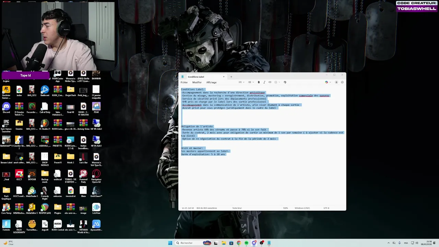Image resolution: width=439 pixels, height=247 pixels.
Task: Click the "Durée d'exploitation: 5 à 10 ans" line
Action: pyautogui.click(x=203, y=154)
